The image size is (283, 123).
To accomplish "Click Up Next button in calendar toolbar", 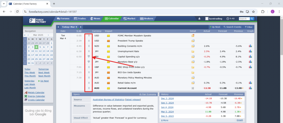I will pos(215,27).
